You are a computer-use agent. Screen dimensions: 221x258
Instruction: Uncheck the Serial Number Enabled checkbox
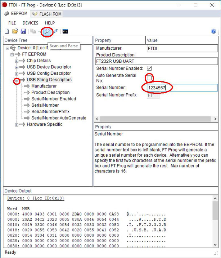pos(149,68)
